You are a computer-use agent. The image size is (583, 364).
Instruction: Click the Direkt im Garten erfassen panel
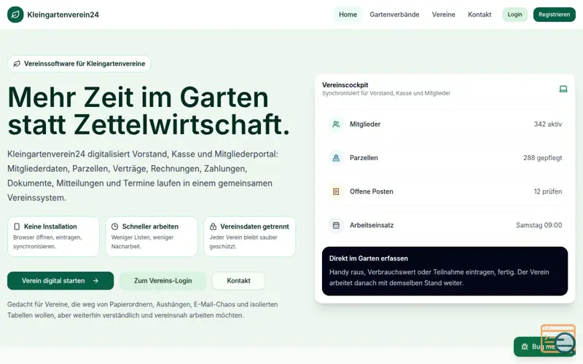point(445,271)
